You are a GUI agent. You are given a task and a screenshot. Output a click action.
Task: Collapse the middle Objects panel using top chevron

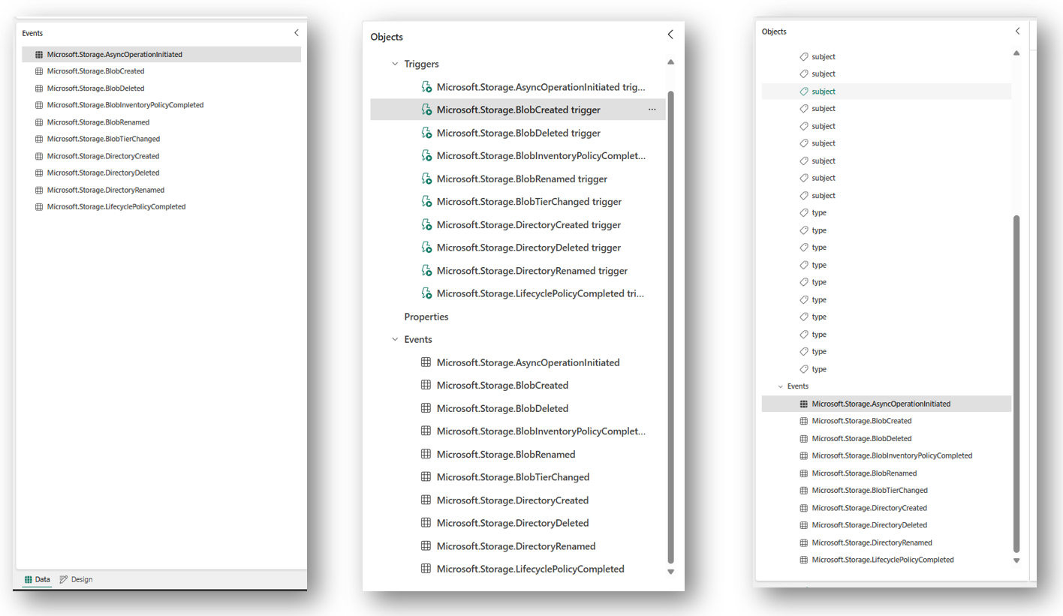[x=670, y=35]
